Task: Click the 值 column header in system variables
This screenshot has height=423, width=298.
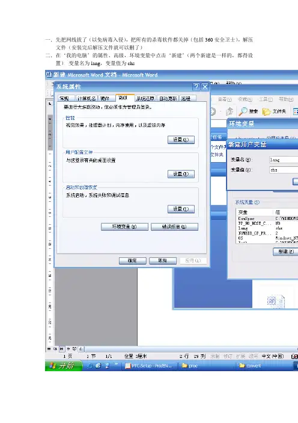Action: click(x=286, y=212)
